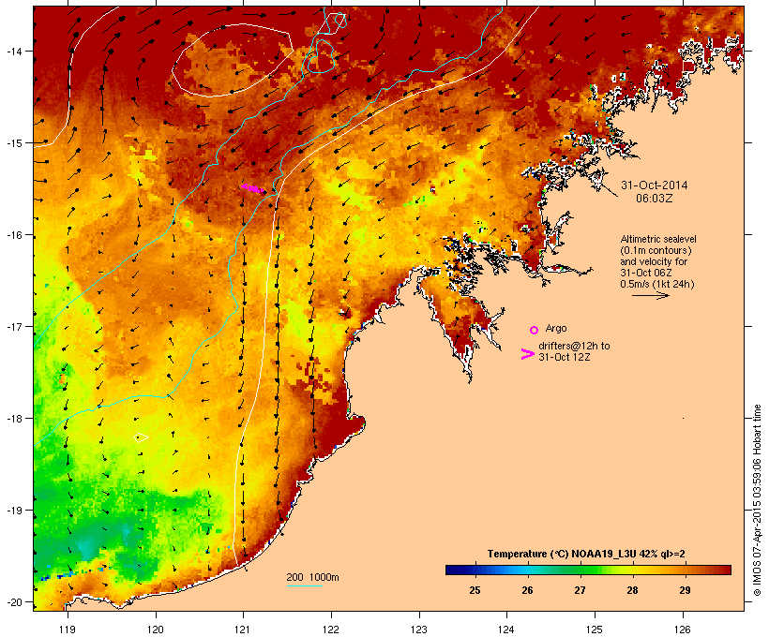Click the longitude axis label 125
Screen dimensions: 769x637
pos(595,630)
